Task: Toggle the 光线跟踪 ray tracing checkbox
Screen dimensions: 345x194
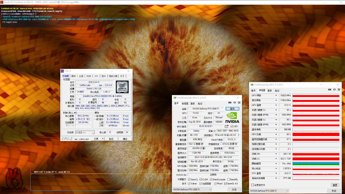Action: click(201, 184)
